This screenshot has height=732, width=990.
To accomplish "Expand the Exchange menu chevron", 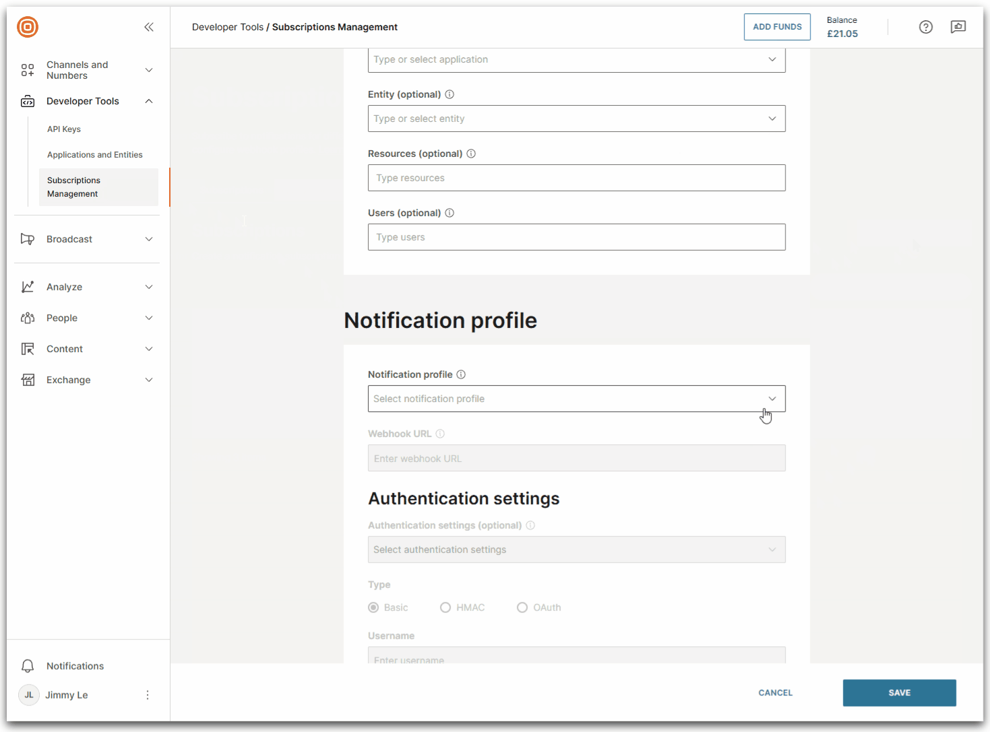I will coord(149,380).
